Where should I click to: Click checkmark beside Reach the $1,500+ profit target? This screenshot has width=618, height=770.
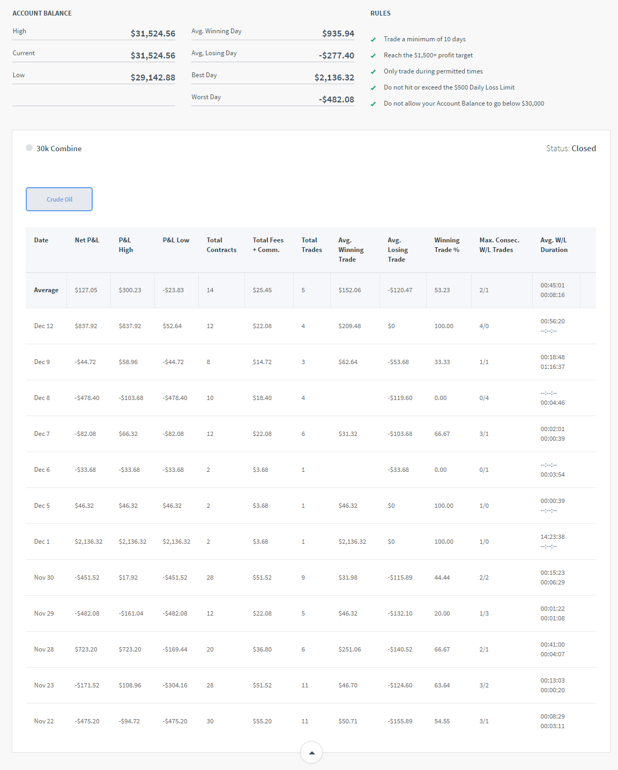(373, 56)
